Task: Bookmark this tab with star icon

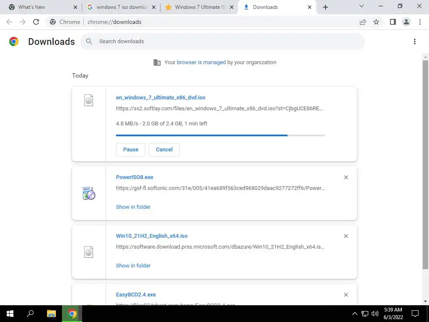Action: point(376,22)
